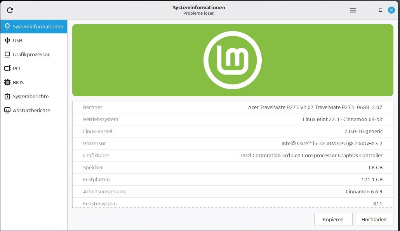Click the Festplatten label
400x231 pixels.
click(x=96, y=179)
